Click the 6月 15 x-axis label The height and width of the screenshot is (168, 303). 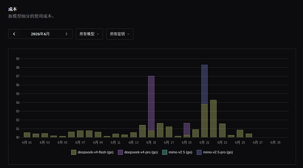(x=151, y=143)
